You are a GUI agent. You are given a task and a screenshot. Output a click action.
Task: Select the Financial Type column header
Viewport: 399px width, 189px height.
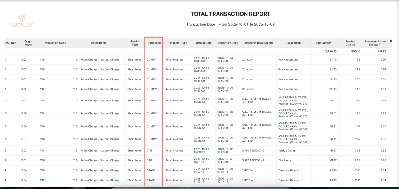(x=178, y=43)
